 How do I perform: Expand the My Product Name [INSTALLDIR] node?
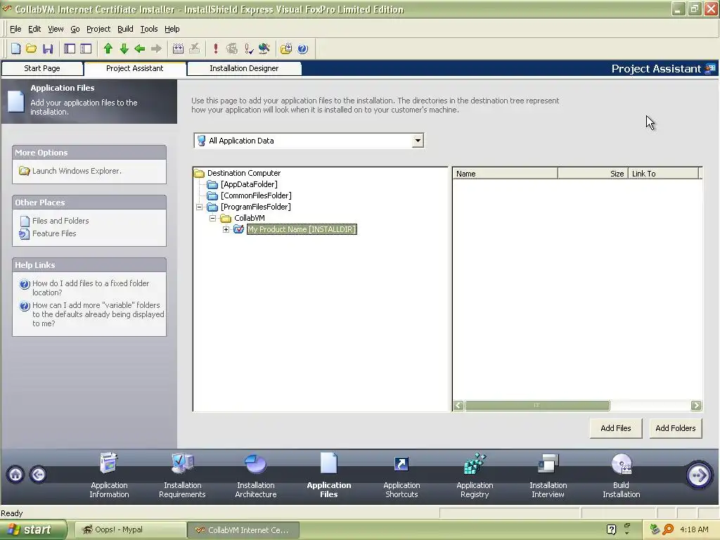click(226, 229)
